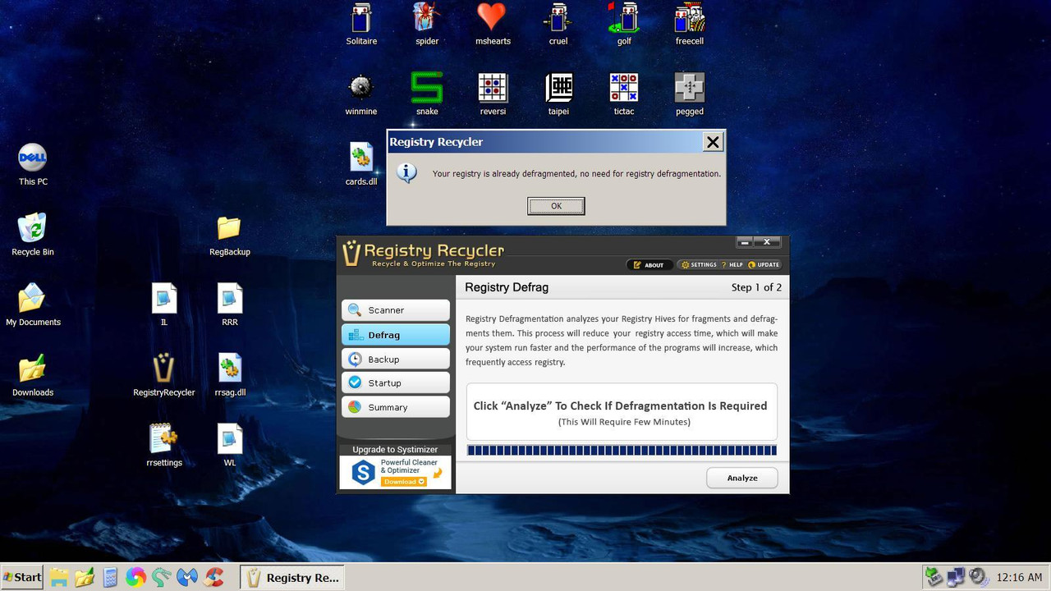
Task: Select the Defrag sidebar tab
Action: 396,335
